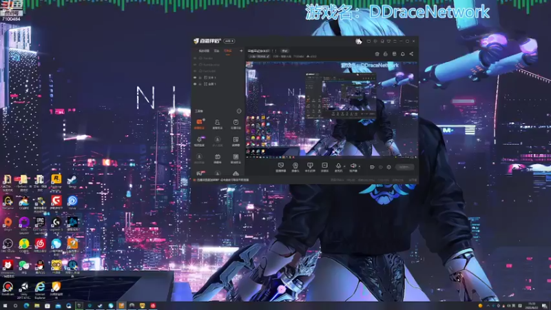
Task: Click the lock icon above the preview
Action: [x=386, y=54]
